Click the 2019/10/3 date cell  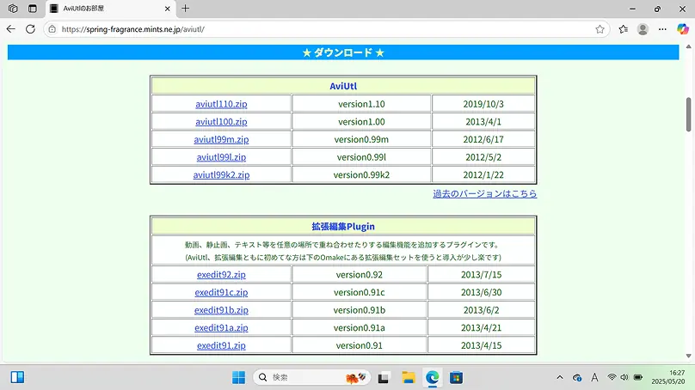click(x=483, y=104)
